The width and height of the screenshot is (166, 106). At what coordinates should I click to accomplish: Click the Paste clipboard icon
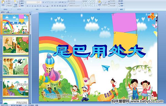(x=3, y=2)
